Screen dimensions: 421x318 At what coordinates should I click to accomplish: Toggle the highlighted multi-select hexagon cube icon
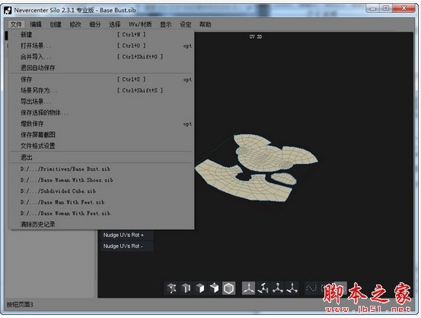(228, 288)
